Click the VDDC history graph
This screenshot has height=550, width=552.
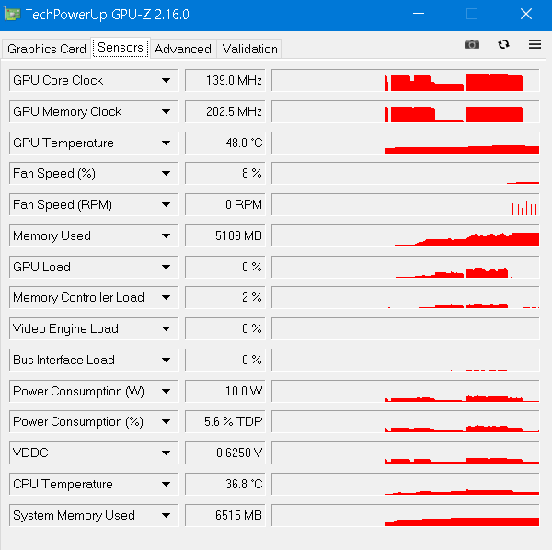coord(406,453)
